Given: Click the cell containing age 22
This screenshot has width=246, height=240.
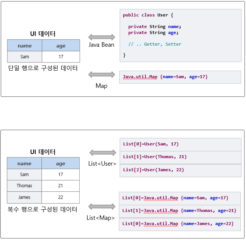Looking at the screenshot, I should 61,197.
